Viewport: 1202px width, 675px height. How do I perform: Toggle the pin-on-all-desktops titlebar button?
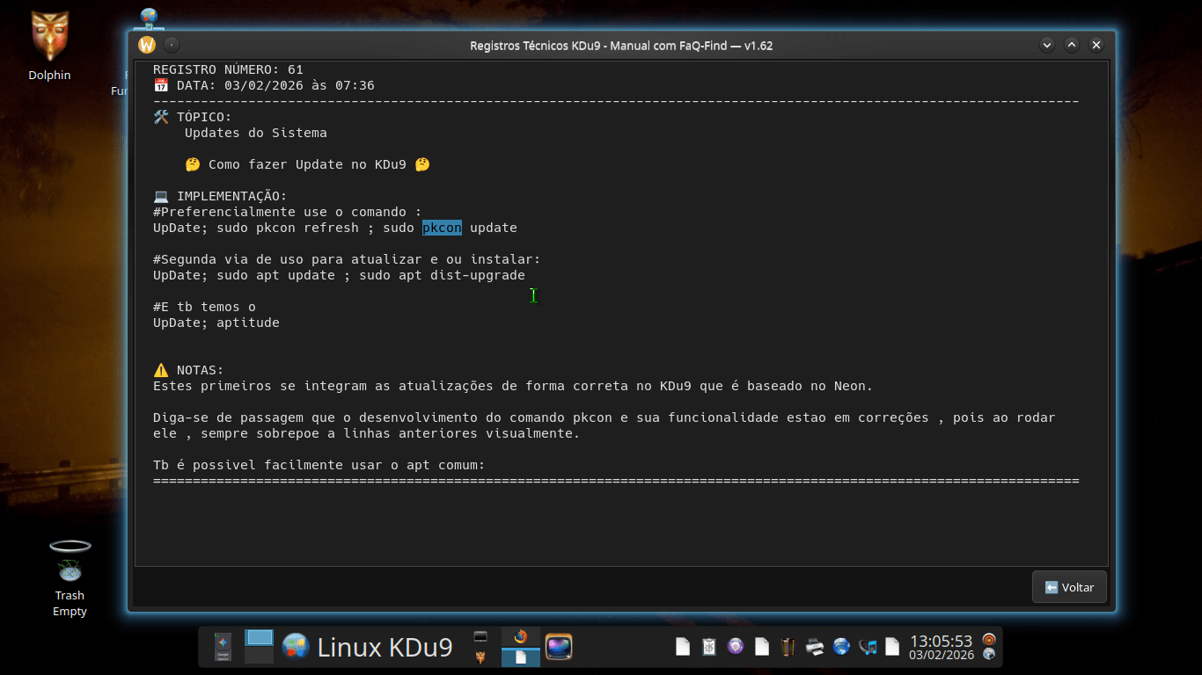172,45
